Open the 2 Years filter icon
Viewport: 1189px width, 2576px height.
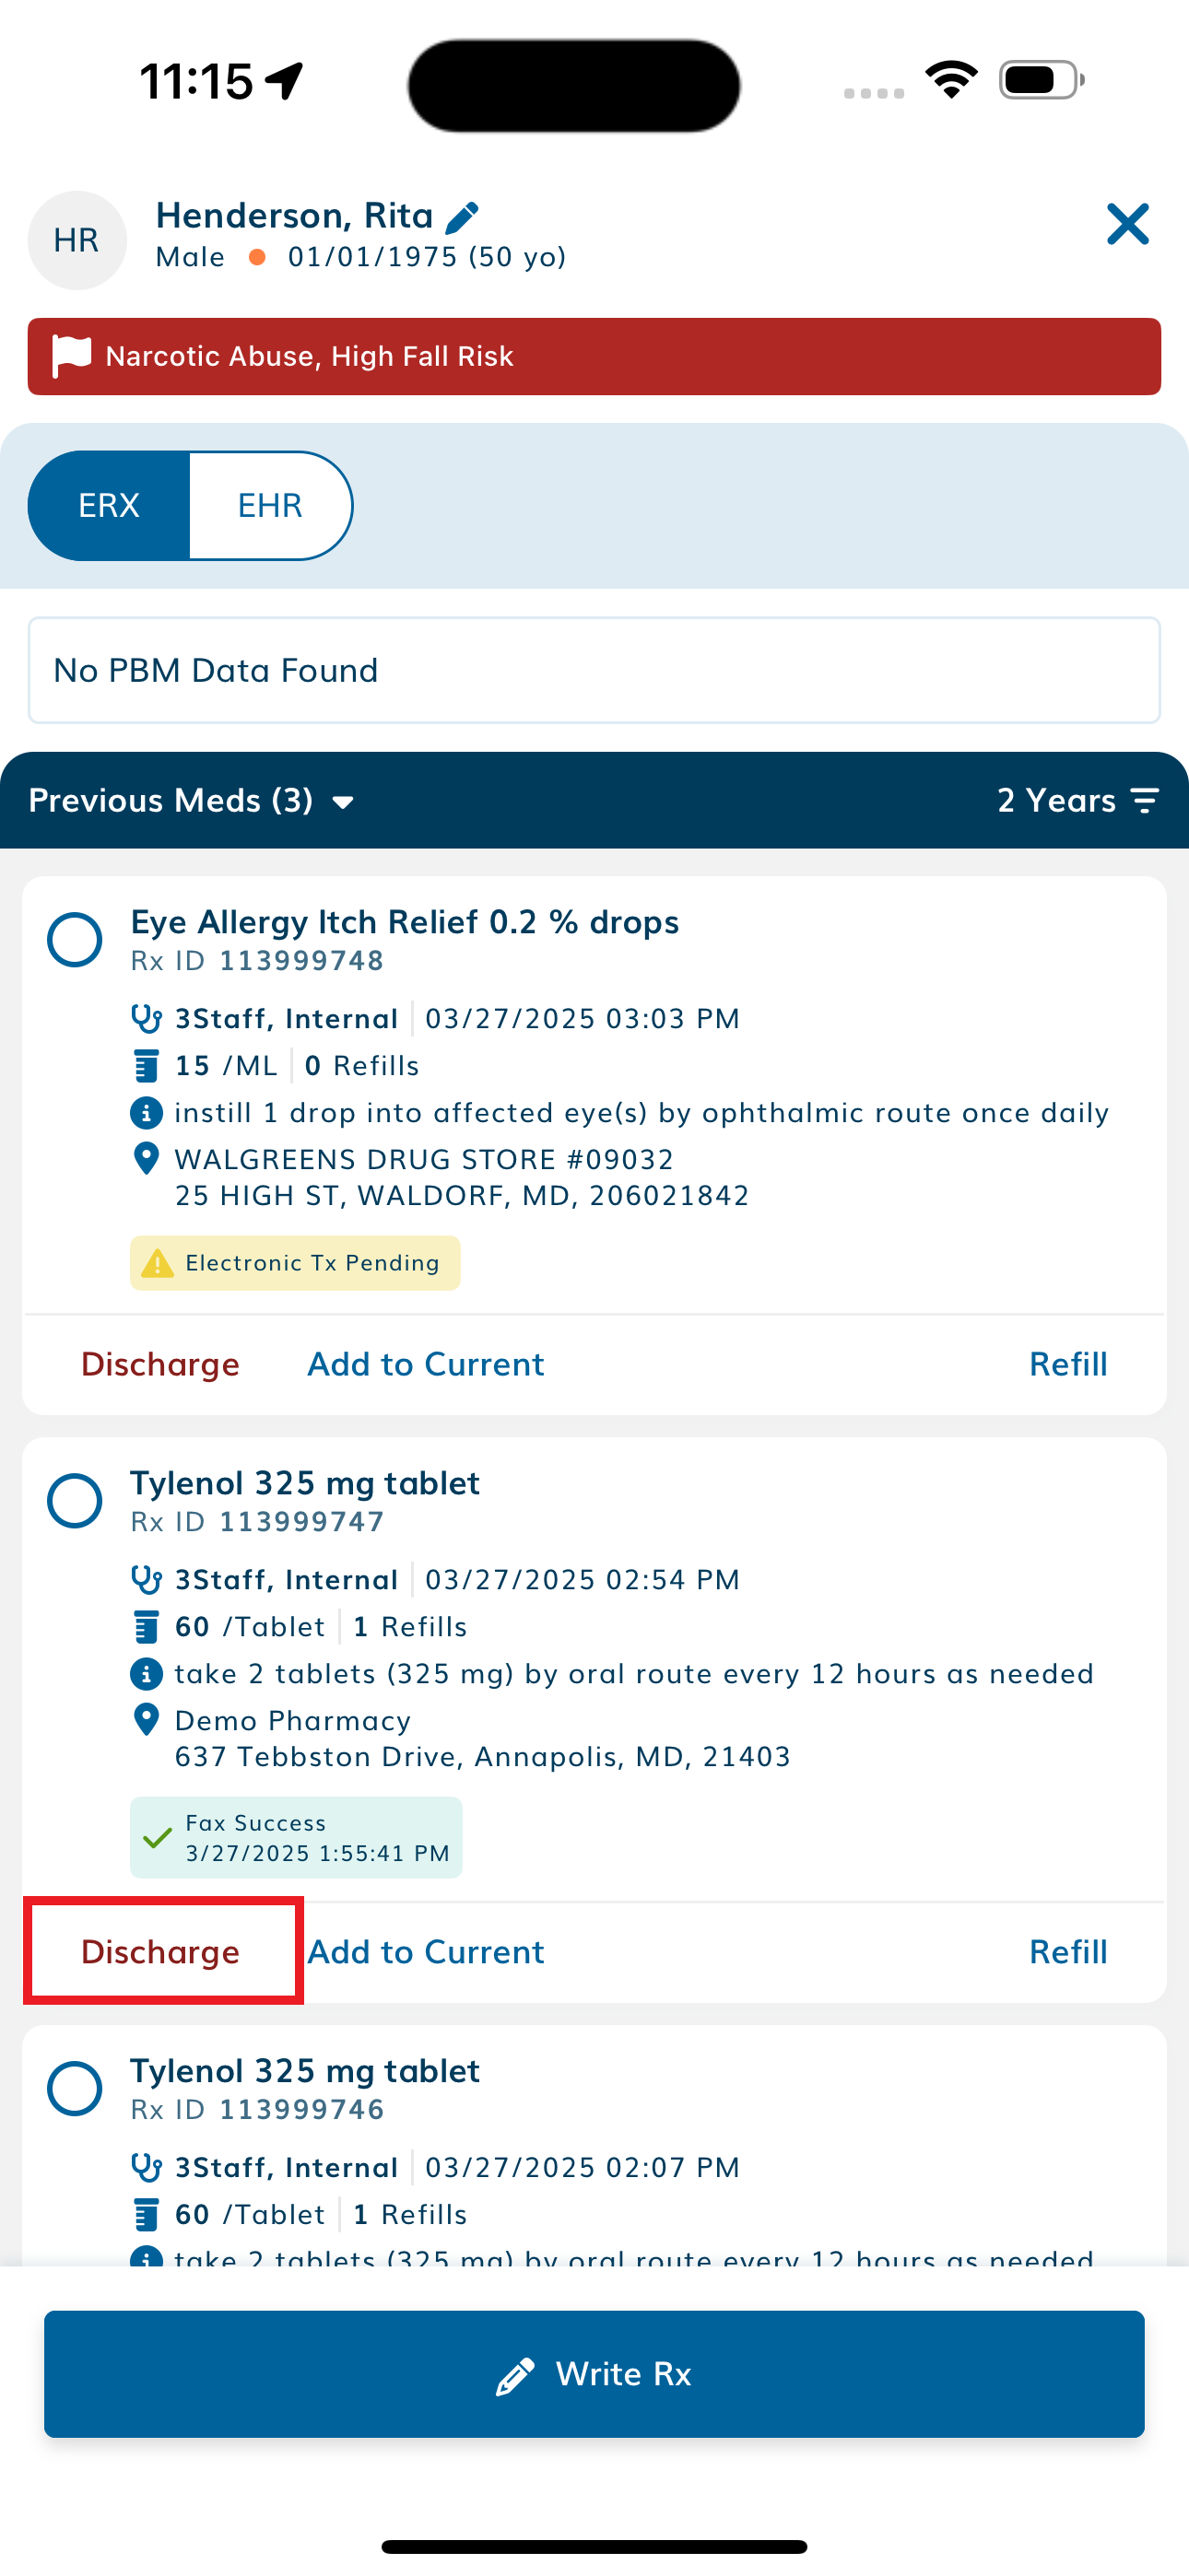point(1144,800)
